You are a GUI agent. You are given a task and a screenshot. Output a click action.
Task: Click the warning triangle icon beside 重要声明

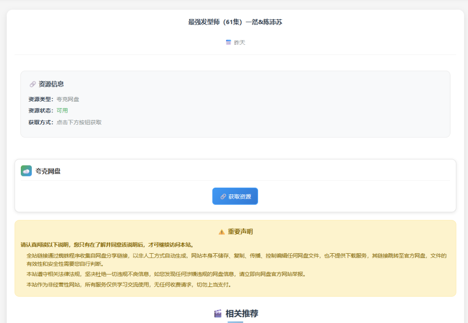click(222, 232)
